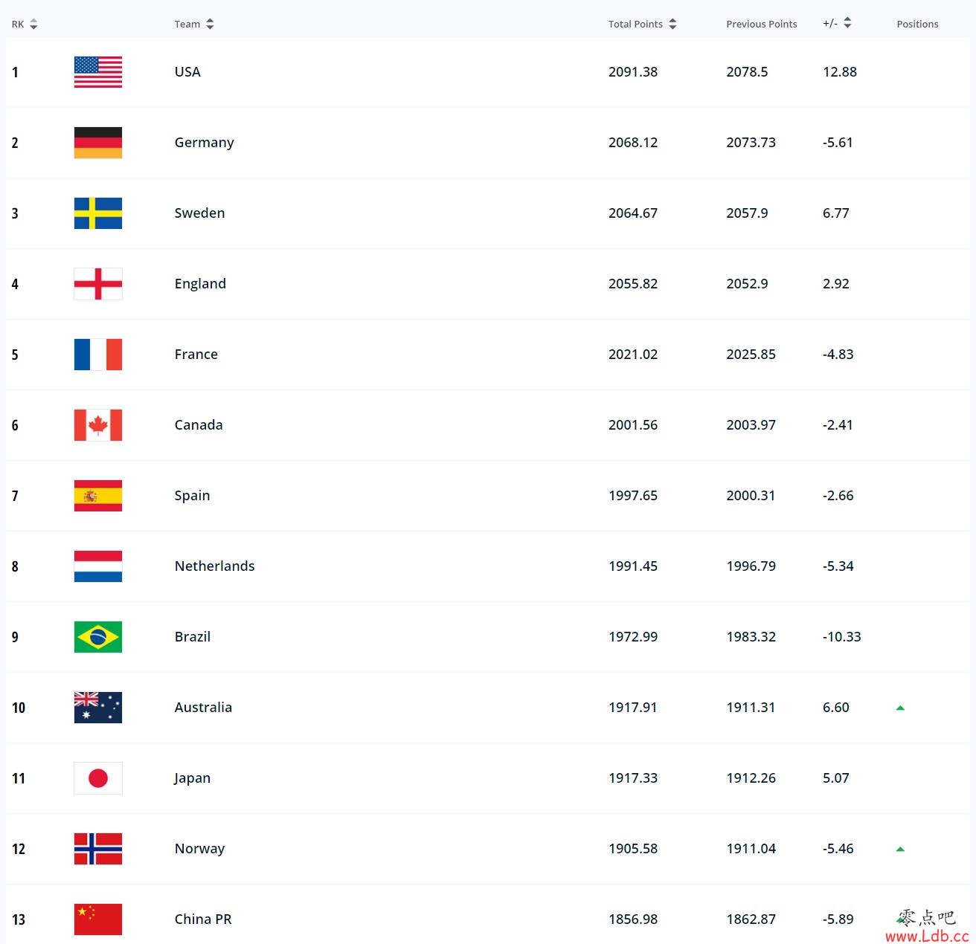Click the Japan flag icon
This screenshot has width=976, height=944.
(98, 778)
